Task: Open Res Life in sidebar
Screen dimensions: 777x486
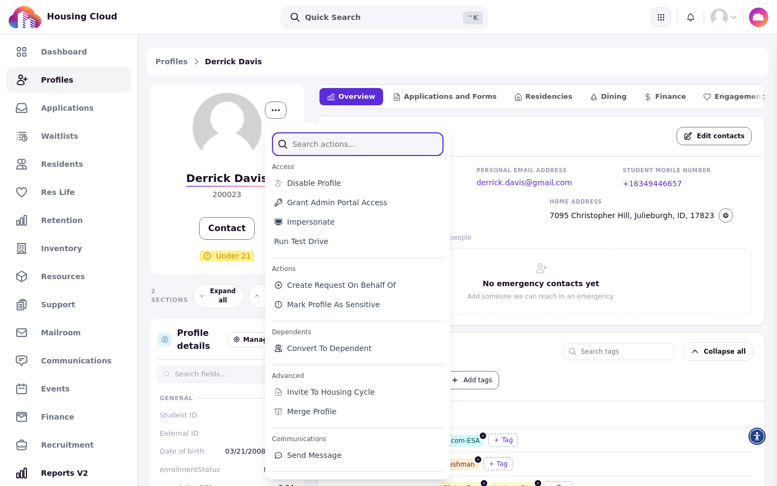Action: pyautogui.click(x=69, y=192)
